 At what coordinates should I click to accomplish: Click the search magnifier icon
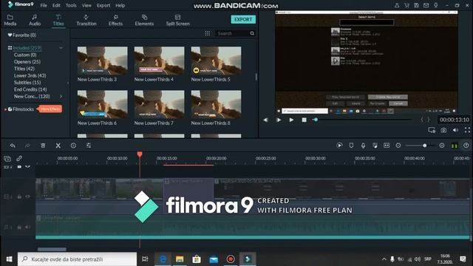[x=252, y=33]
